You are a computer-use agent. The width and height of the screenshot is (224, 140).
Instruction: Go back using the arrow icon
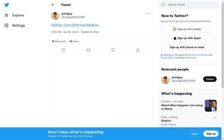[x=53, y=5]
